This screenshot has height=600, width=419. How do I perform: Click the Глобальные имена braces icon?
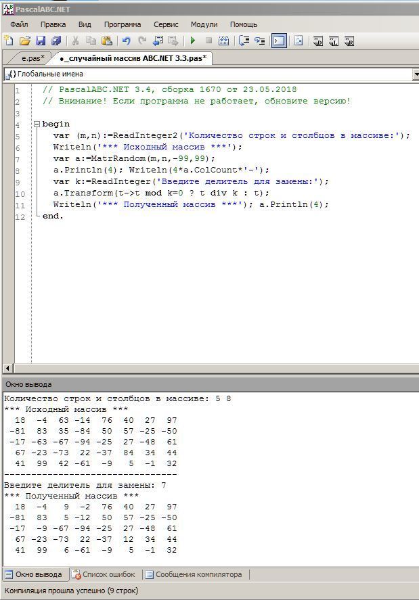click(x=11, y=74)
